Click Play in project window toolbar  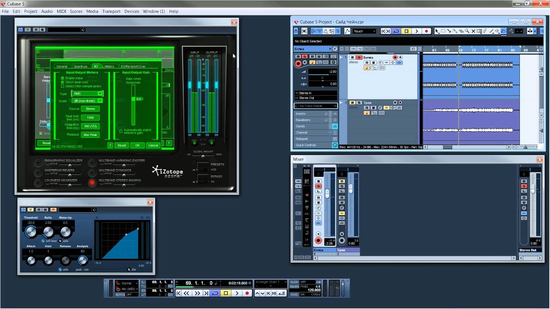pyautogui.click(x=416, y=31)
